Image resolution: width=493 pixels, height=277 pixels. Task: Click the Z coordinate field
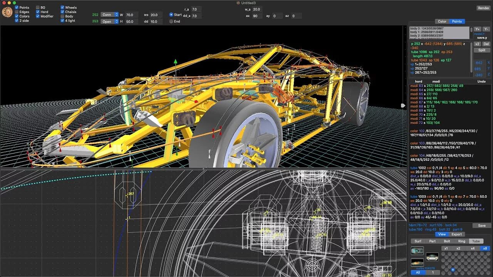coord(480,75)
